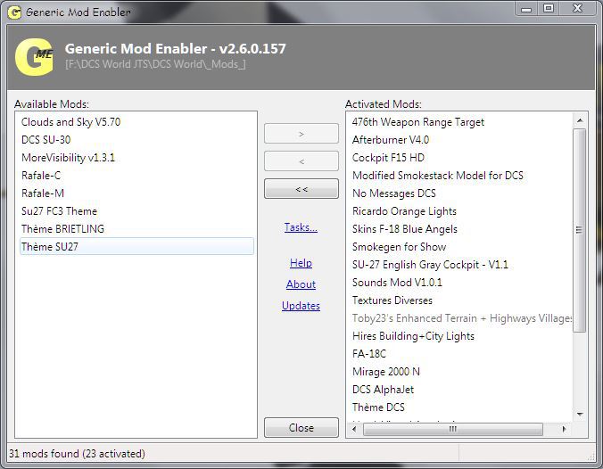
Task: Click horizontal scrollbar left arrow
Action: pyautogui.click(x=354, y=429)
